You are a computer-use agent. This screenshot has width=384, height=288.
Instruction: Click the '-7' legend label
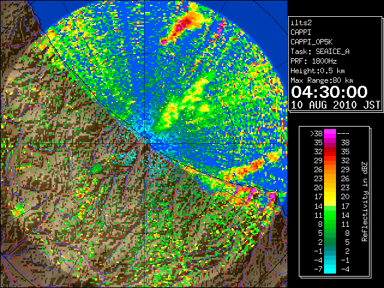click(318, 269)
